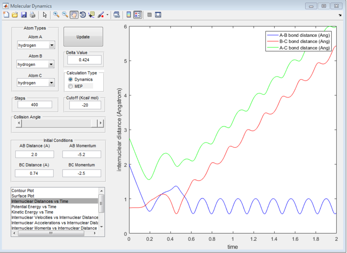Select the MEP calculation type
This screenshot has width=347, height=253.
pyautogui.click(x=75, y=86)
